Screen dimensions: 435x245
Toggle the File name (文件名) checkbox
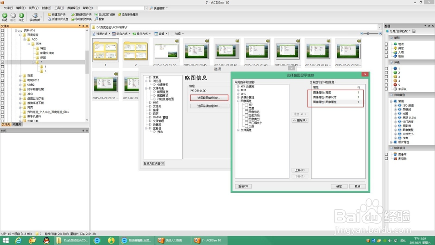click(192, 91)
